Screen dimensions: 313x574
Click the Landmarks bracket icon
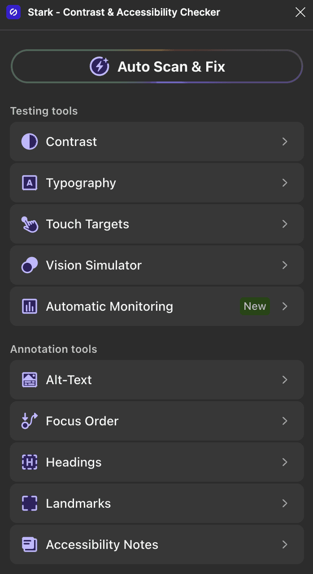click(30, 503)
